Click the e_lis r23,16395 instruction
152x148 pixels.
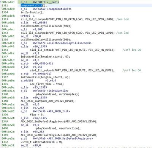pos(34,87)
